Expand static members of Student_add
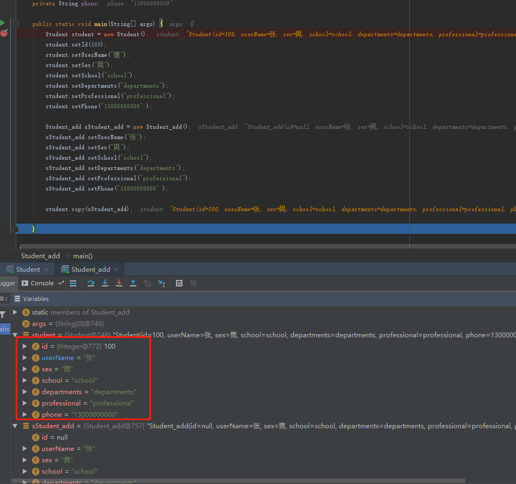516x484 pixels. click(x=15, y=312)
